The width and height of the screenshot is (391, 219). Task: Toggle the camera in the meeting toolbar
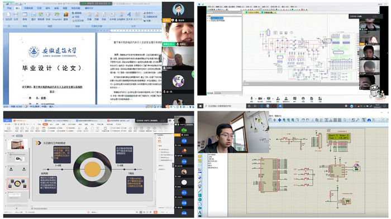(x=260, y=99)
